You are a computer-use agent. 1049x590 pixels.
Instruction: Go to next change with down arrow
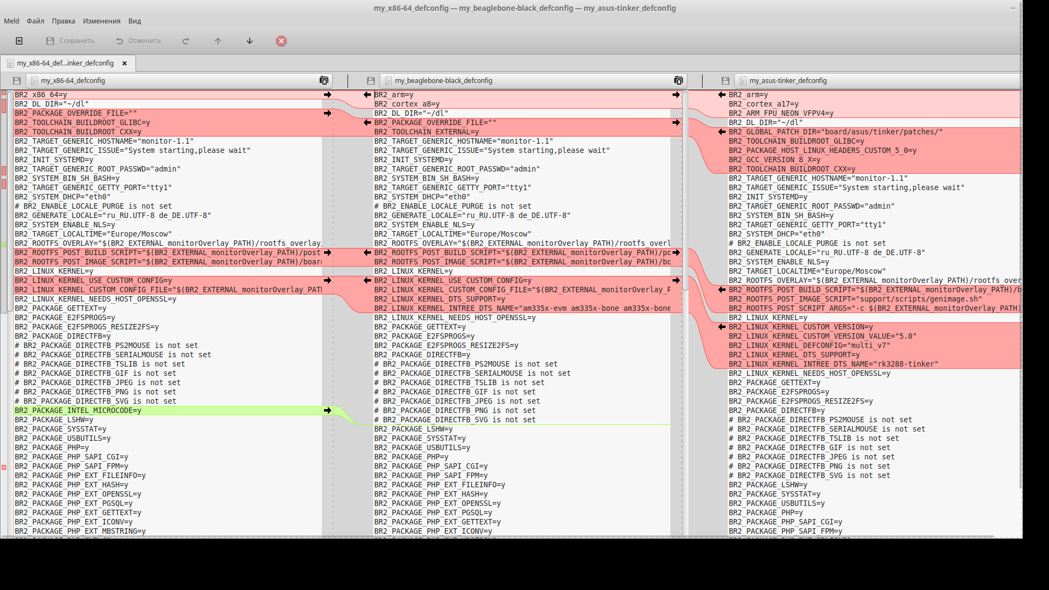(250, 41)
